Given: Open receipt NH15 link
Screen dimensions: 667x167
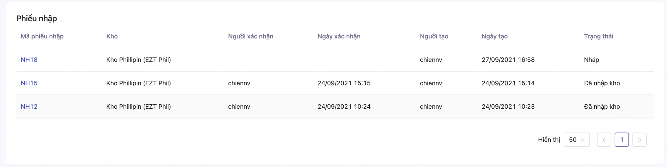Looking at the screenshot, I should tap(29, 83).
